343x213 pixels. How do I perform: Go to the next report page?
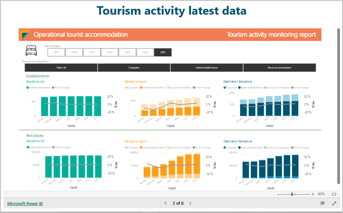pos(191,203)
